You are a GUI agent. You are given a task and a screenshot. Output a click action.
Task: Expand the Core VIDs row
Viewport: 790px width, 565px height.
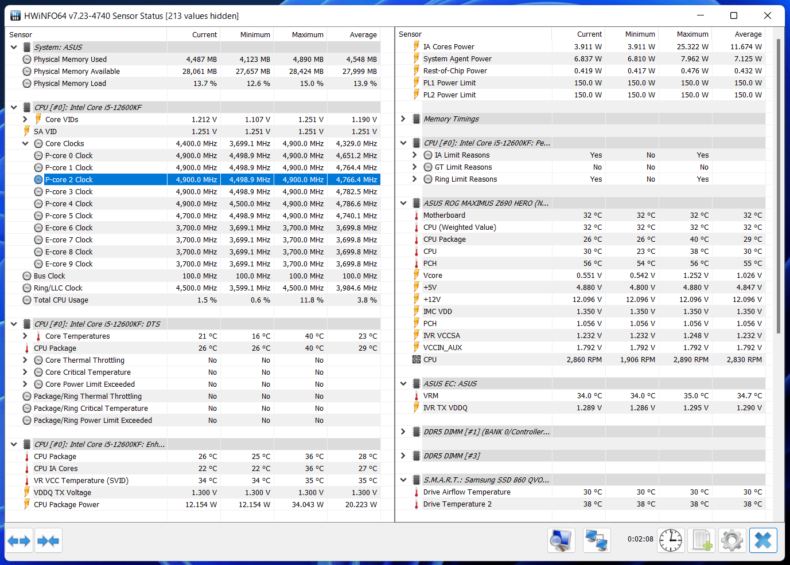pyautogui.click(x=25, y=119)
